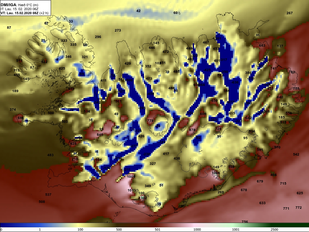Viewport: 309px width, 232px height.
Task: Click the value 429 on the map
Action: tap(128, 63)
